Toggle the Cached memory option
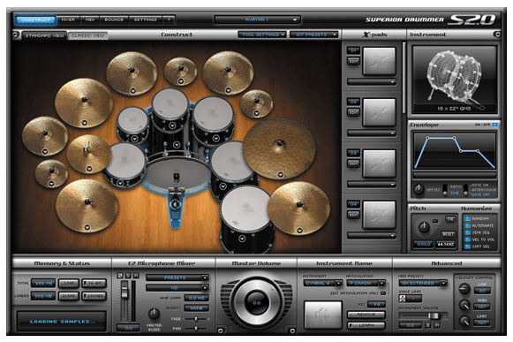Screen dimensions: 513x342 [x=94, y=296]
